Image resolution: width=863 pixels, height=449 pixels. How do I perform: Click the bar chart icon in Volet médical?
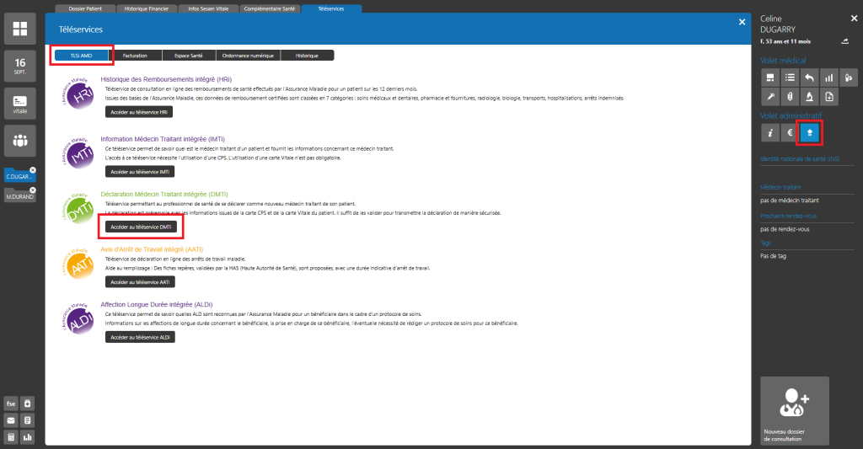[x=828, y=78]
